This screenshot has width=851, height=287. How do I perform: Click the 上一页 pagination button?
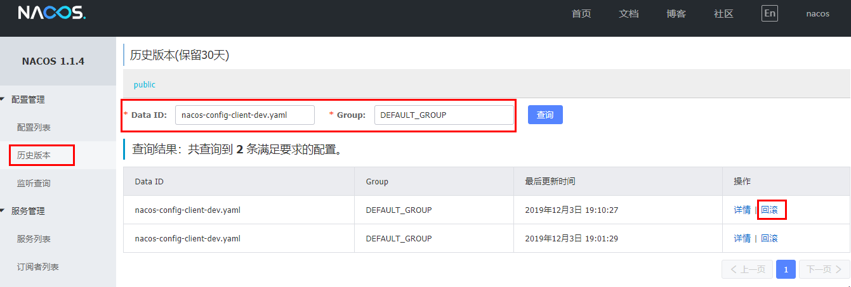748,269
